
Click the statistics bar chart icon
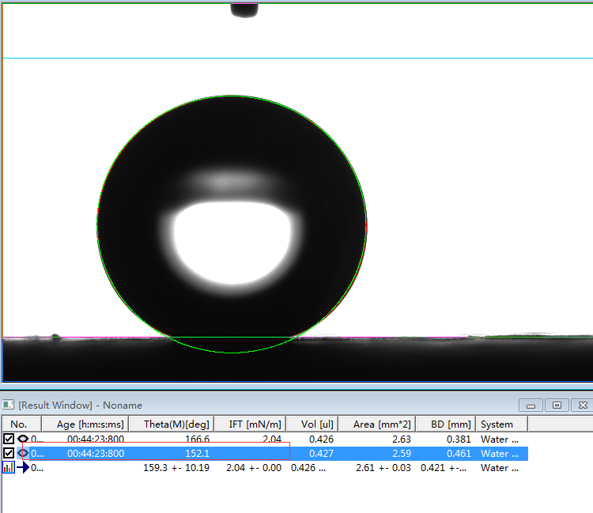coord(9,467)
